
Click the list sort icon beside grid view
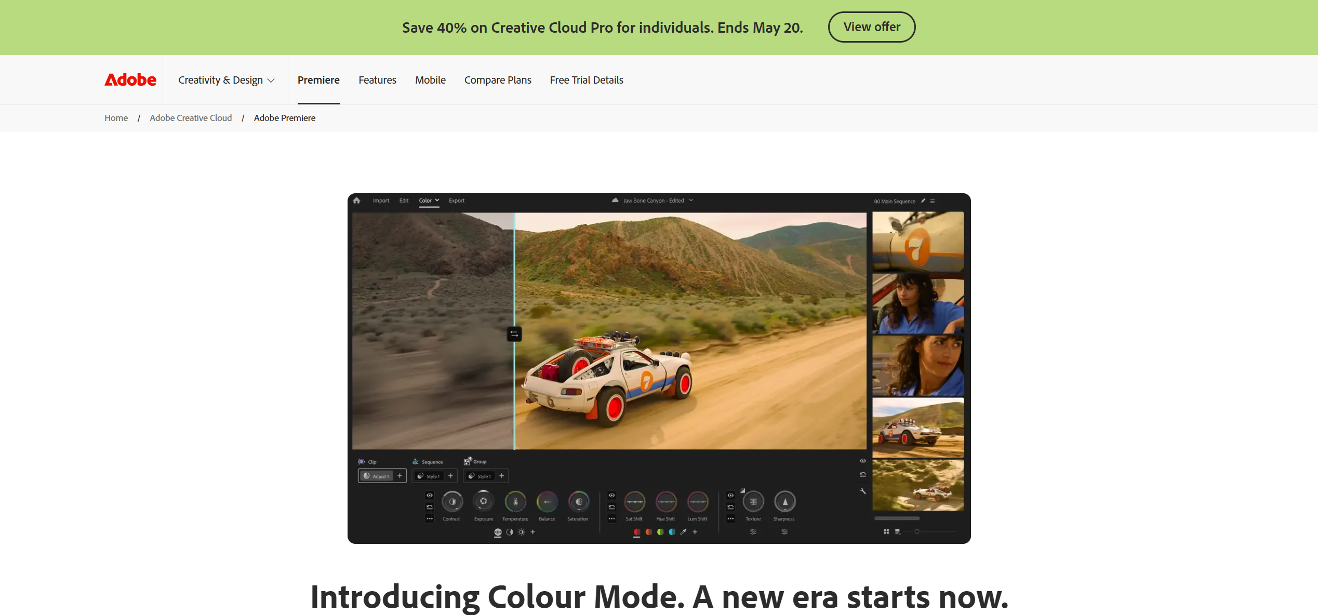[x=898, y=531]
